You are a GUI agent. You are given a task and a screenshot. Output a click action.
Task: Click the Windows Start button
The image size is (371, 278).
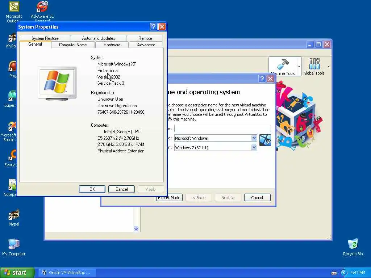17,273
